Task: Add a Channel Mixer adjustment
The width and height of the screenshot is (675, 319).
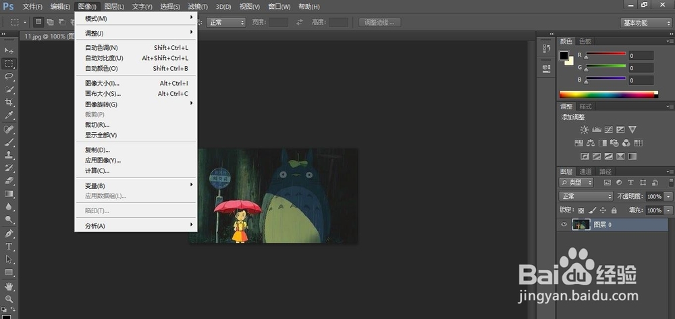Action: pyautogui.click(x=626, y=143)
